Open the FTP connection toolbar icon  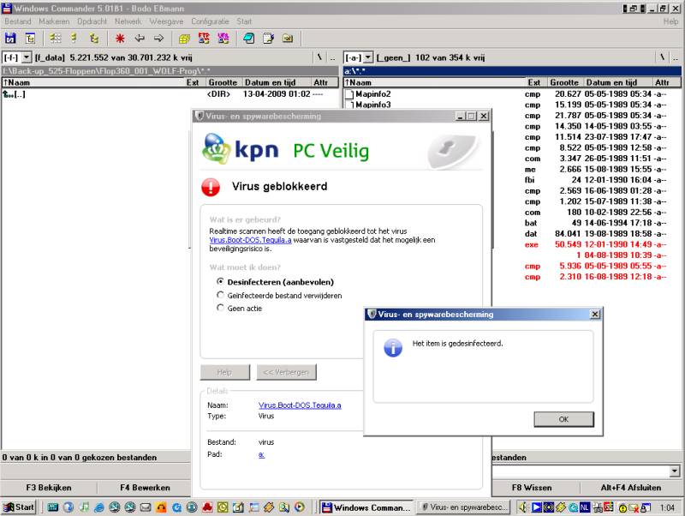[x=204, y=39]
